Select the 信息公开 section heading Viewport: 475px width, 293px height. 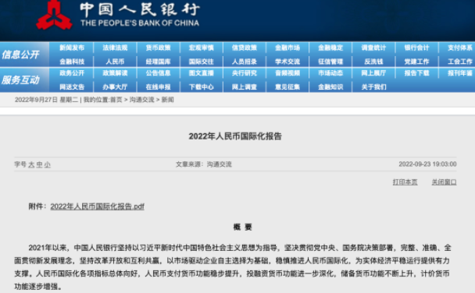20,55
